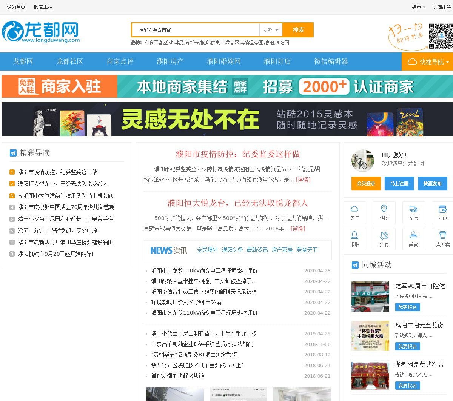Open 濮阳机动车9月20日起开始限行！ item
453x401 pixels.
click(x=56, y=254)
